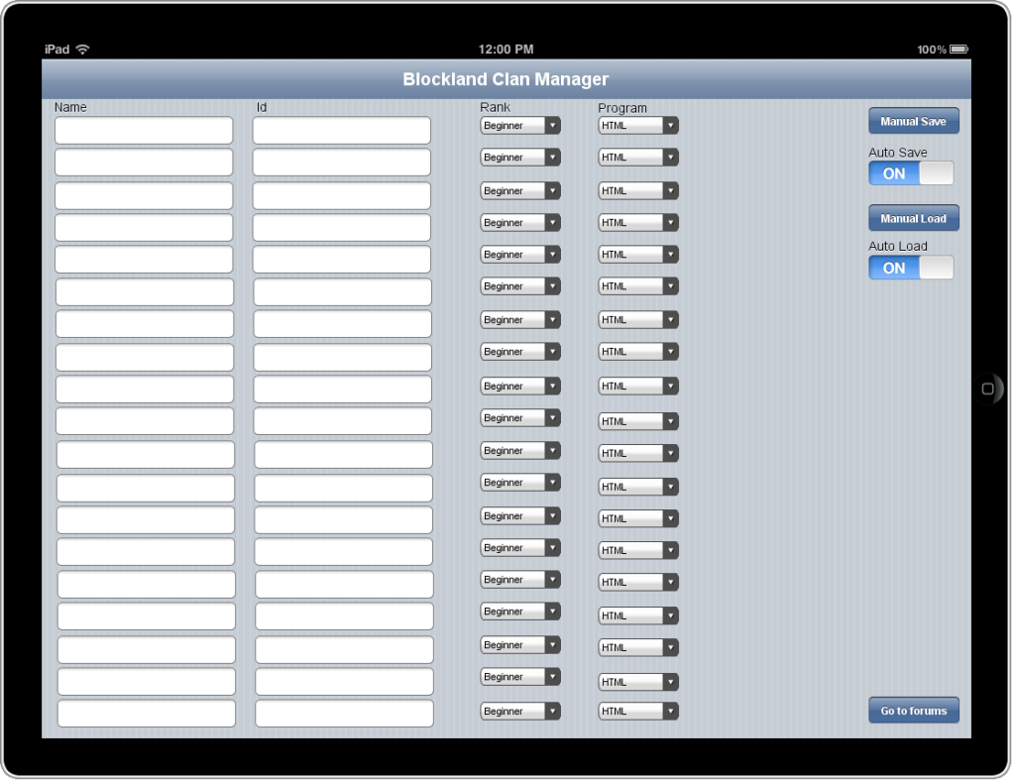Open the second row's Program dropdown
This screenshot has width=1014, height=781.
click(638, 158)
